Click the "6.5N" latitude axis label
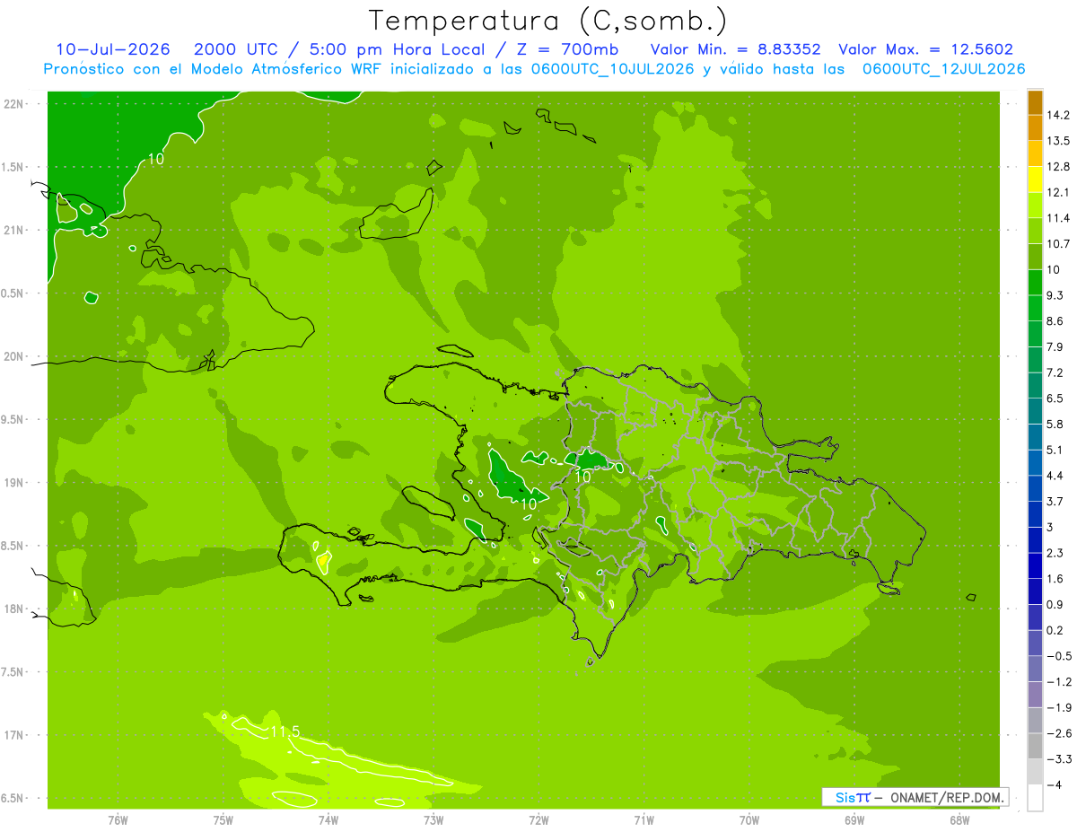 coord(13,798)
